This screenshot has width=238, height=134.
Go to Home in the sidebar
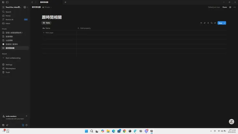pyautogui.click(x=15, y=16)
